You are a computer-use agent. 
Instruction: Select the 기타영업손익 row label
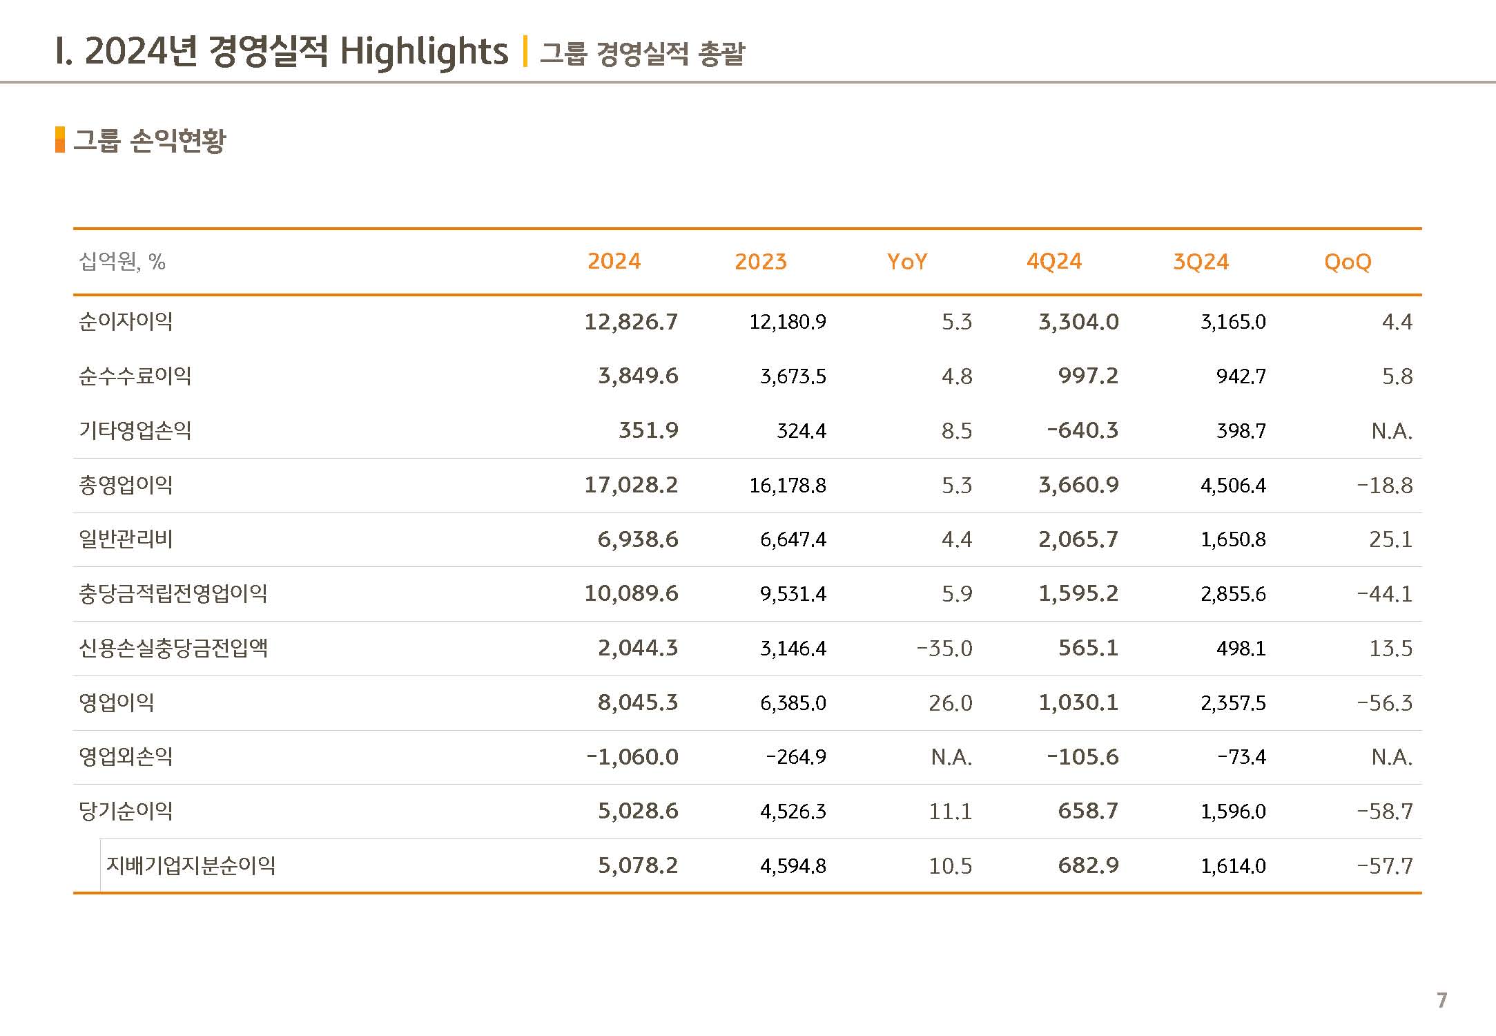tap(135, 430)
